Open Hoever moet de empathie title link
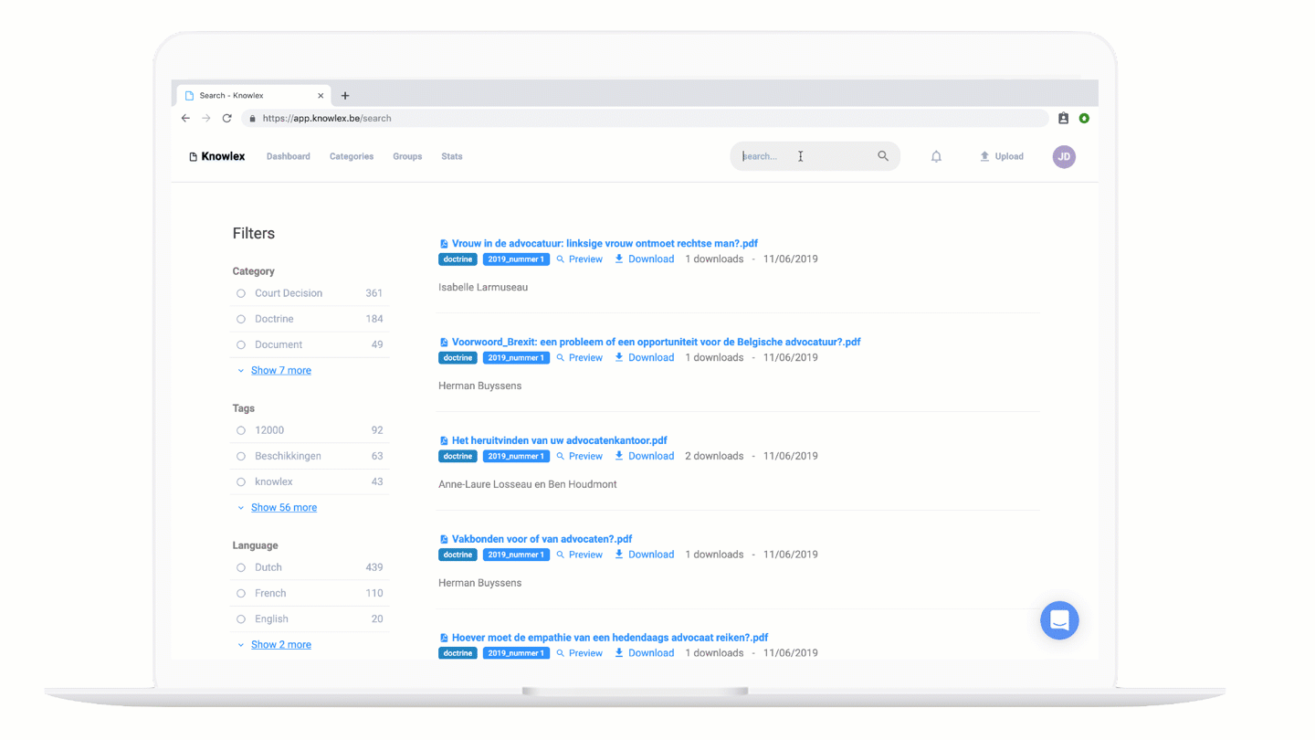This screenshot has height=740, width=1315. point(610,639)
